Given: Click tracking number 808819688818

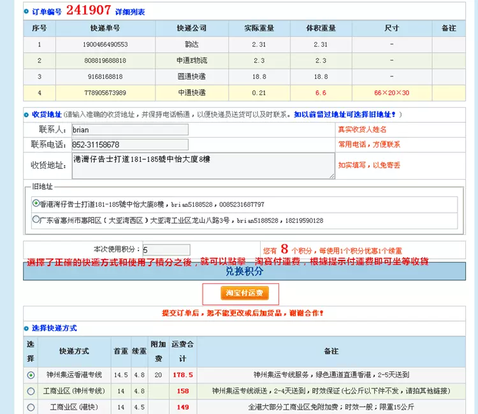Looking at the screenshot, I should (105, 61).
